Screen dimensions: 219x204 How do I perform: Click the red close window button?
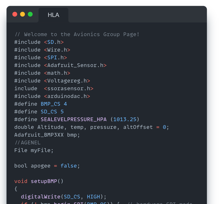[15, 15]
